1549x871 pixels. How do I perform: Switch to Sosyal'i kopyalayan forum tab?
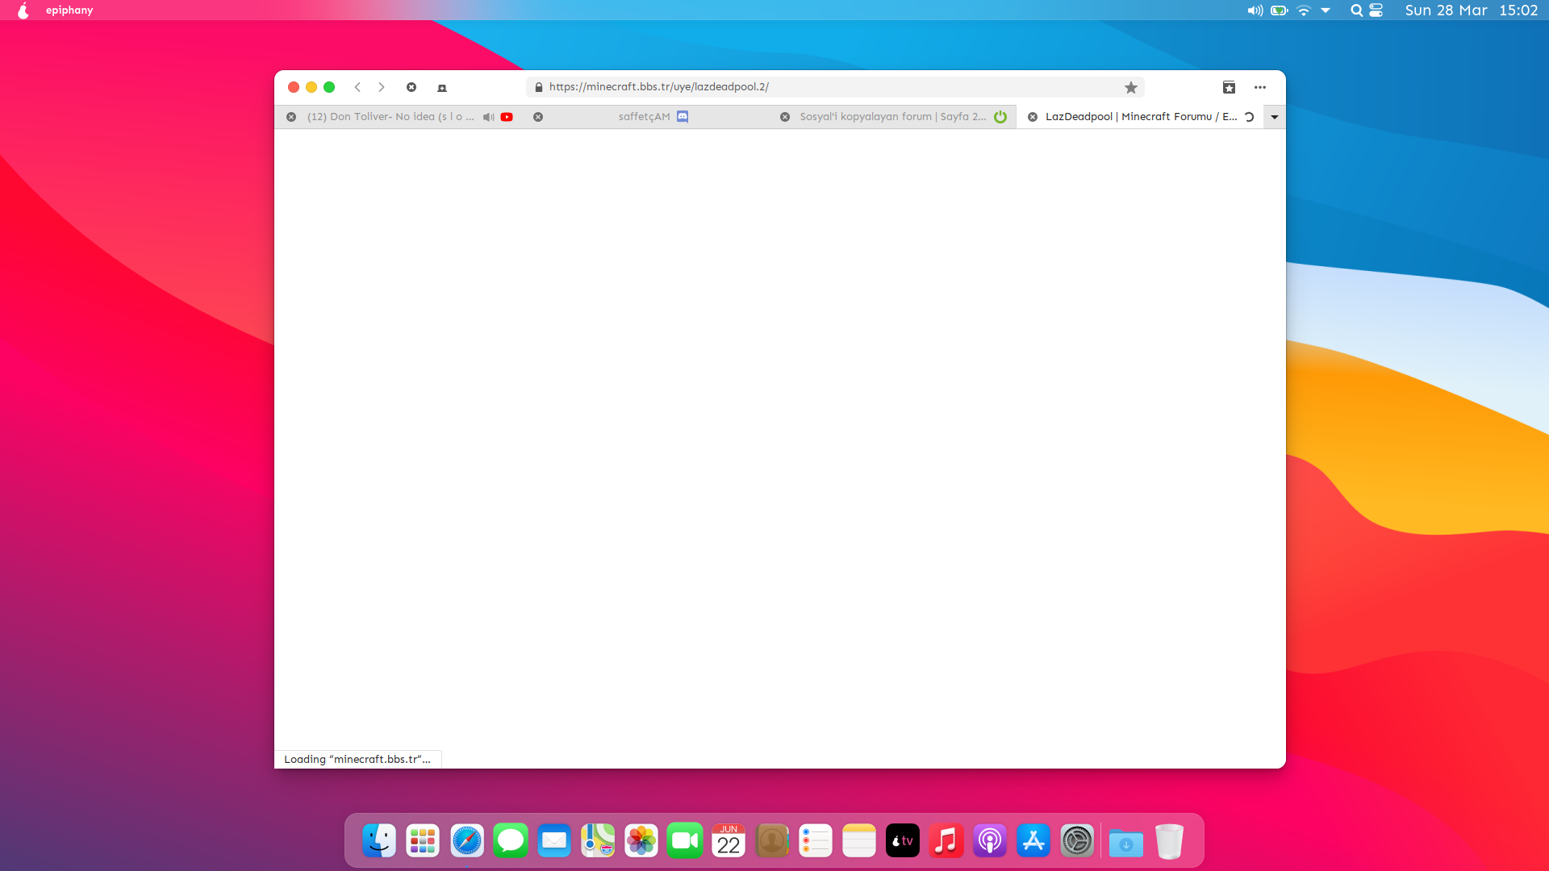pos(892,117)
